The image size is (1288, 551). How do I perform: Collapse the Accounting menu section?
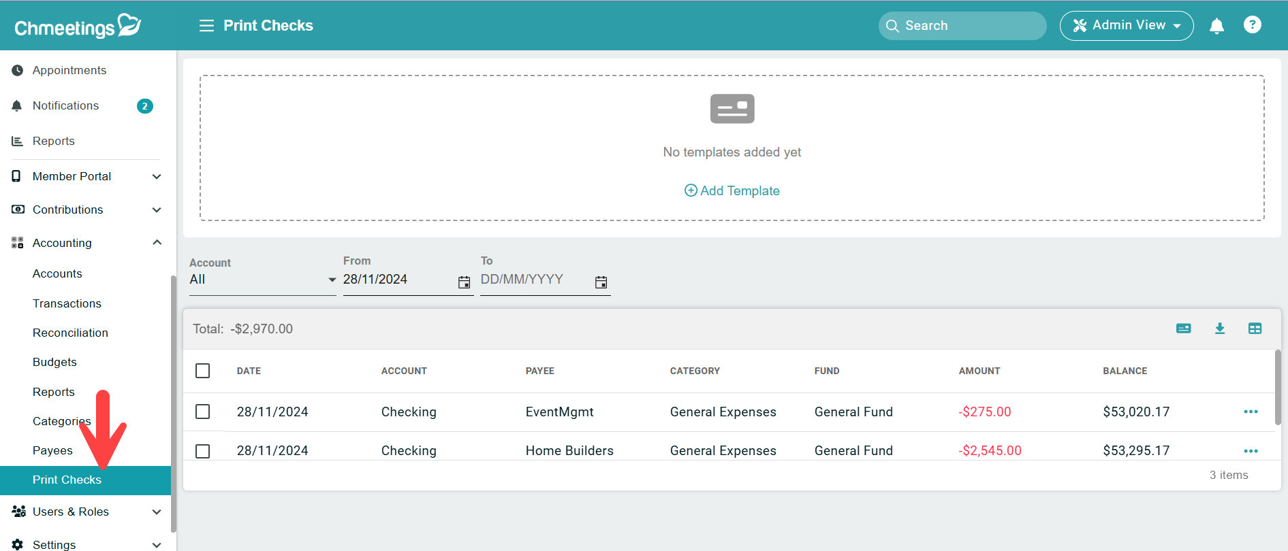(157, 243)
